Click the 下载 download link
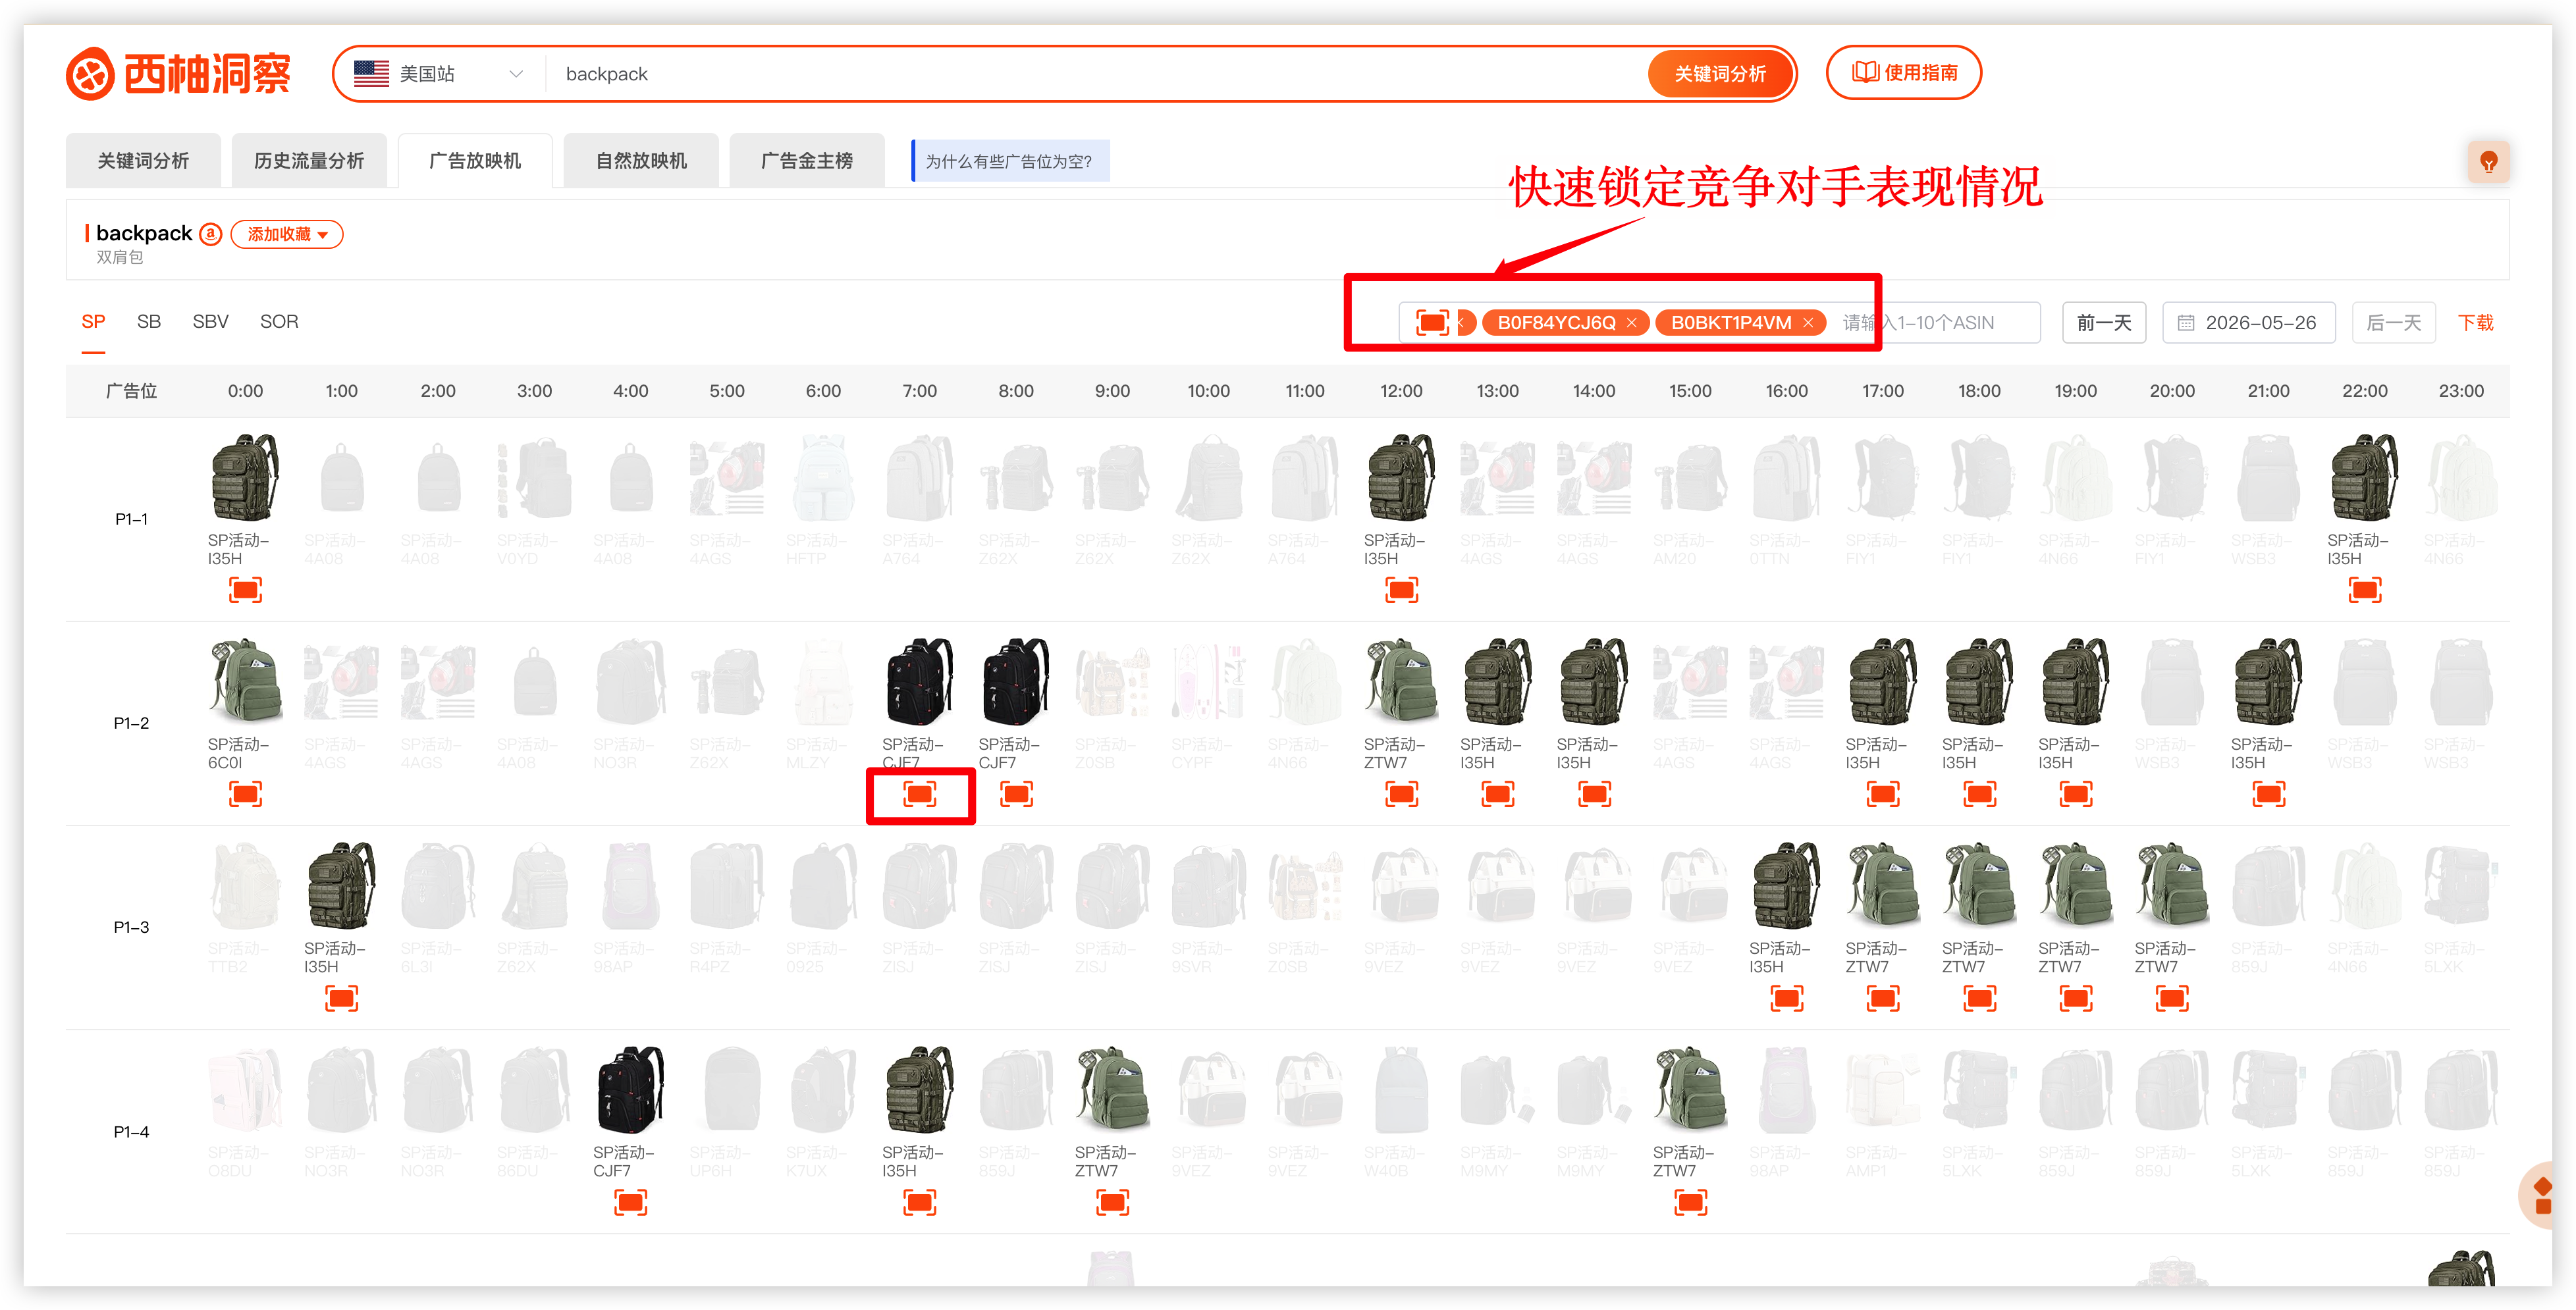The height and width of the screenshot is (1310, 2576). click(x=2475, y=323)
